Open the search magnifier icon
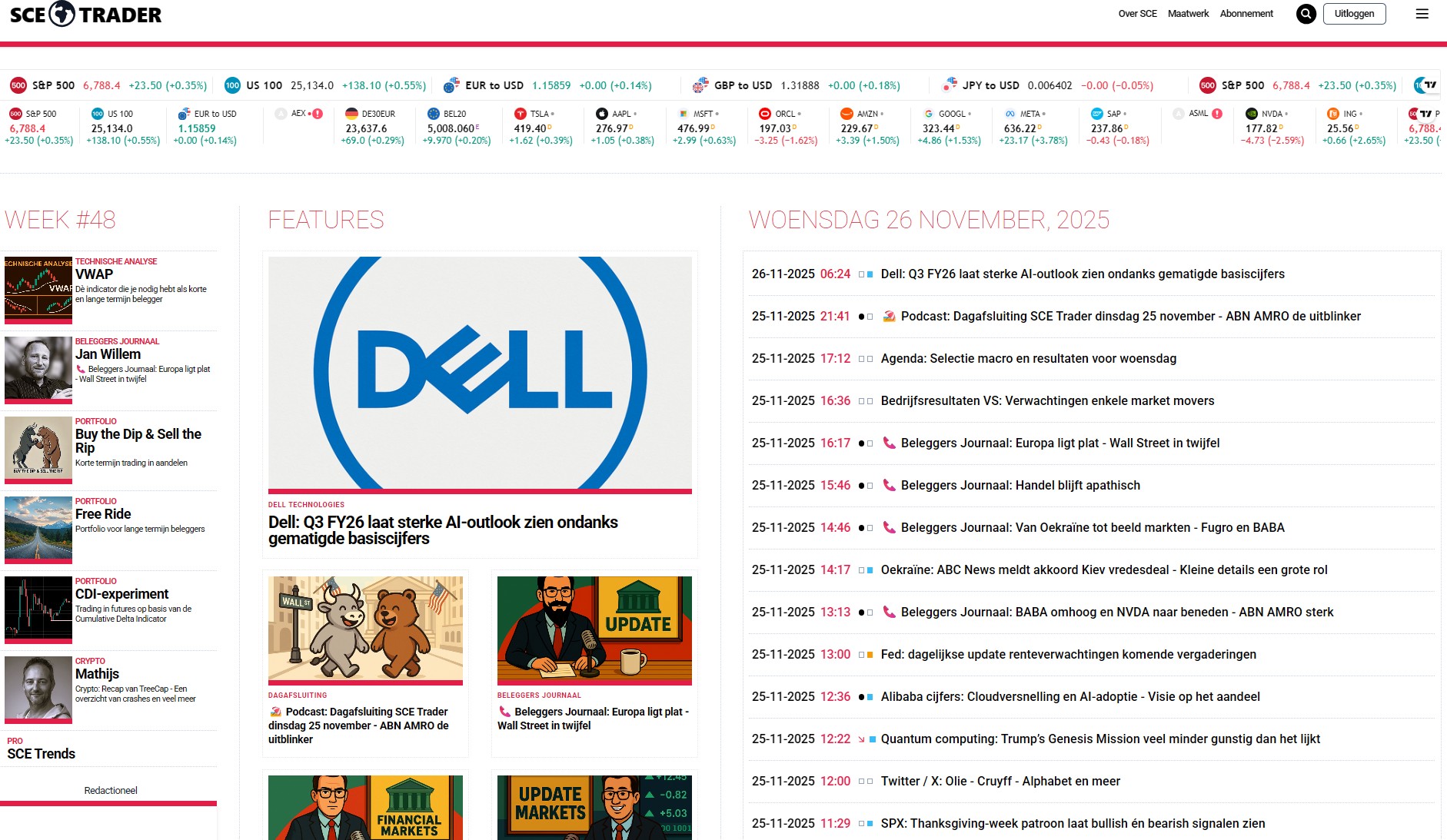 1306,14
